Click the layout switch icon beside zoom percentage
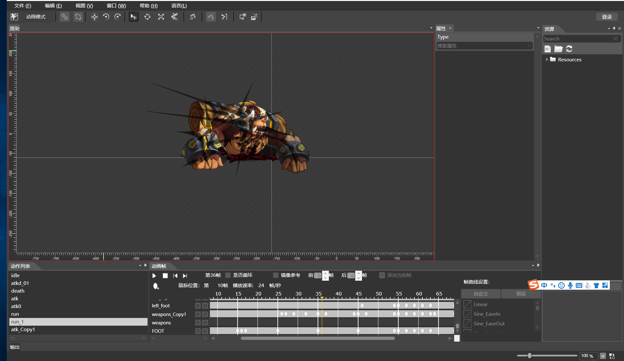The image size is (624, 361). 612,356
